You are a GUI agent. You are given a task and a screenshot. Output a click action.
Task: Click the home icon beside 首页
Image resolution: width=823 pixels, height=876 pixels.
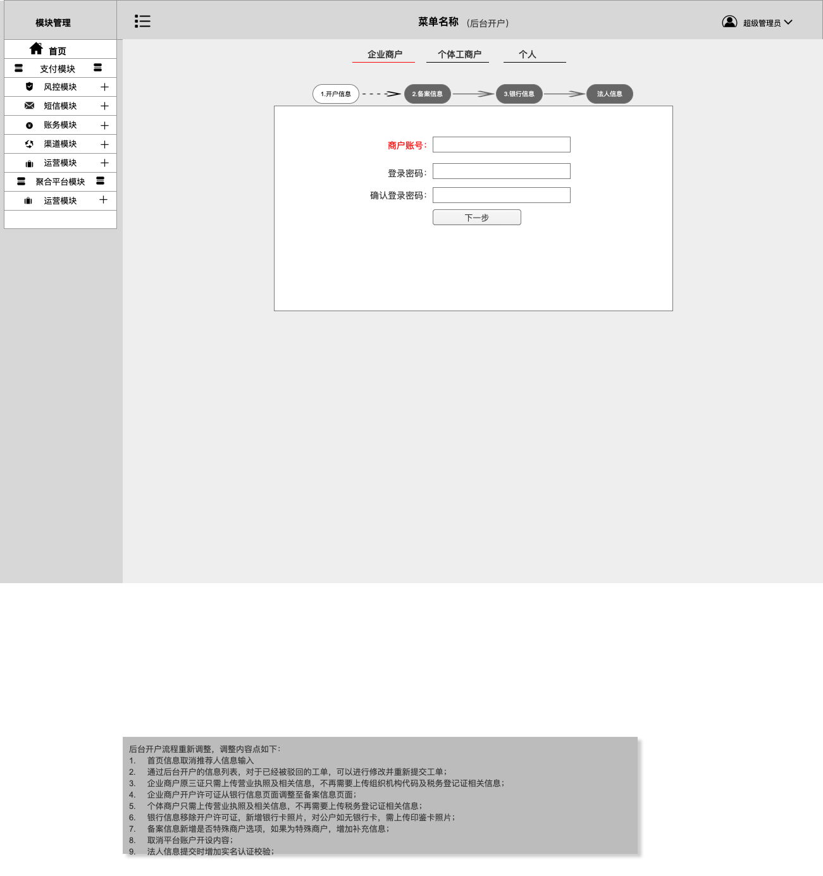[36, 49]
